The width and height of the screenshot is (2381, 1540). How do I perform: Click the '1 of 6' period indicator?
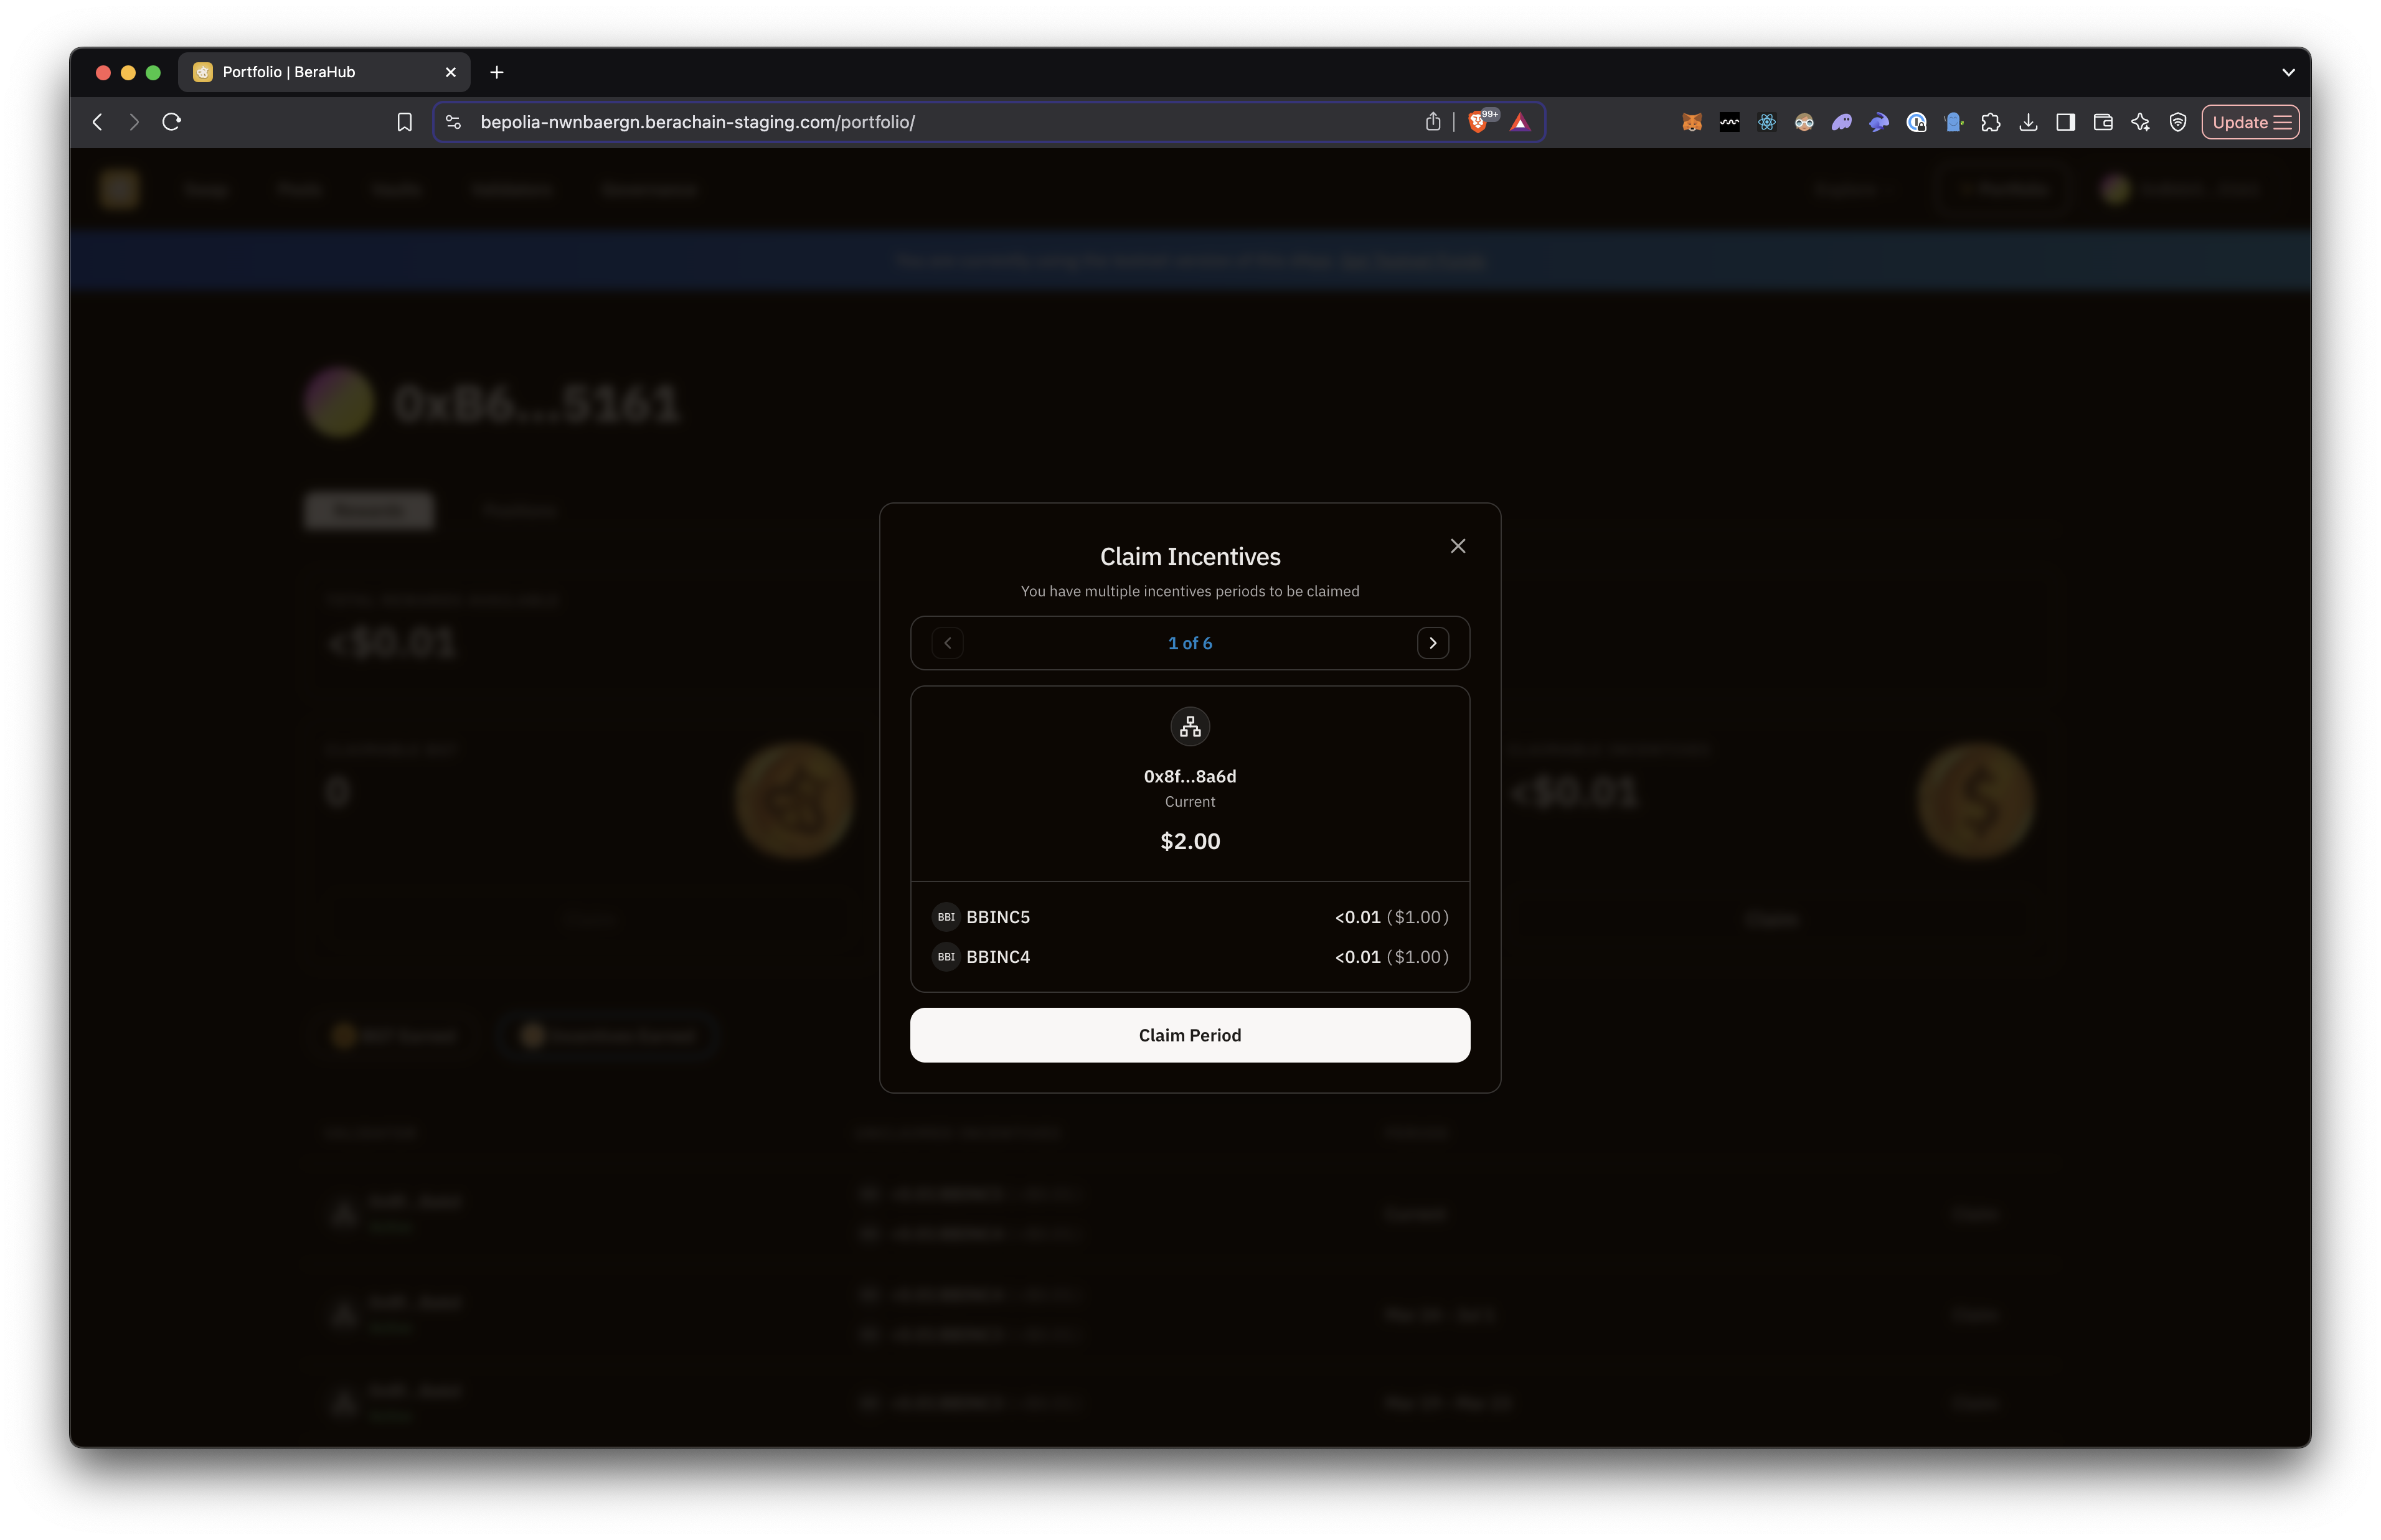click(x=1189, y=643)
